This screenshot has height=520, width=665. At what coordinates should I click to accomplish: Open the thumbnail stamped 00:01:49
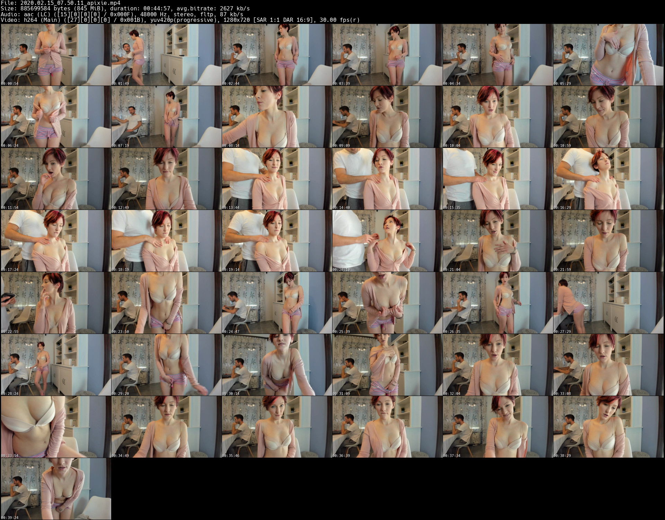pyautogui.click(x=166, y=55)
